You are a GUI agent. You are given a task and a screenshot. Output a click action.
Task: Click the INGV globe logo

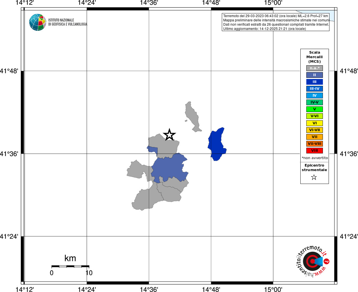tap(38, 22)
